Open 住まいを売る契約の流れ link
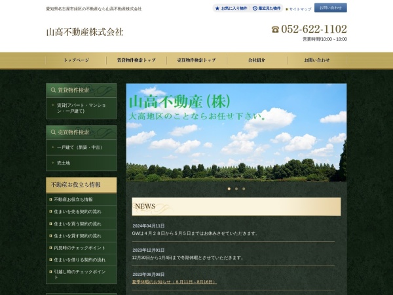The width and height of the screenshot is (393, 295). (81, 212)
